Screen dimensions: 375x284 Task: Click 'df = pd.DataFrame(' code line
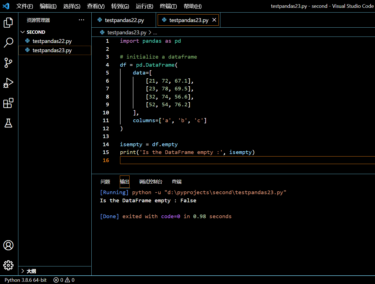point(149,65)
